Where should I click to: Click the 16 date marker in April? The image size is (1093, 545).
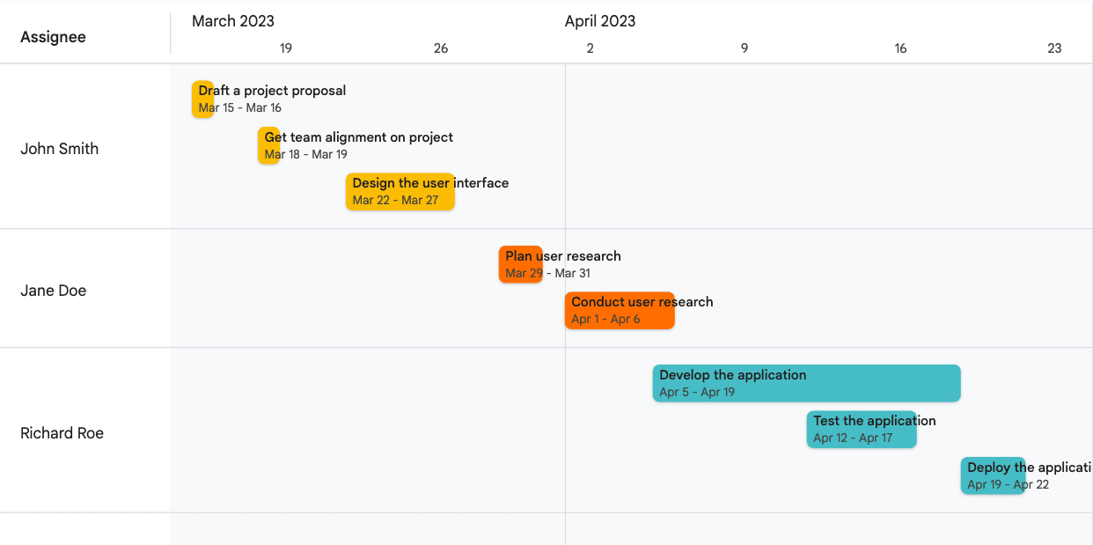[900, 48]
